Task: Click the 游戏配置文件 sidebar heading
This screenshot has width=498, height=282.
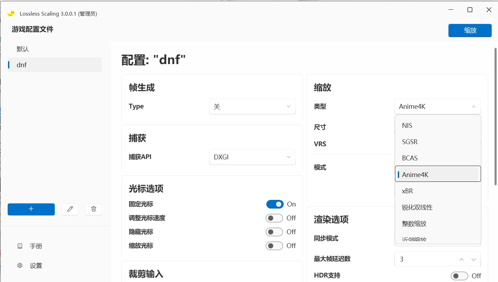Action: [x=33, y=29]
